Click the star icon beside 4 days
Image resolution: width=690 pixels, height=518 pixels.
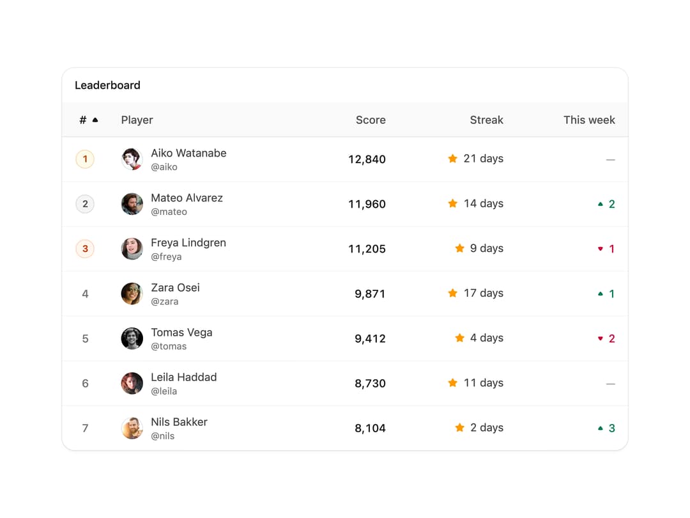pos(459,338)
